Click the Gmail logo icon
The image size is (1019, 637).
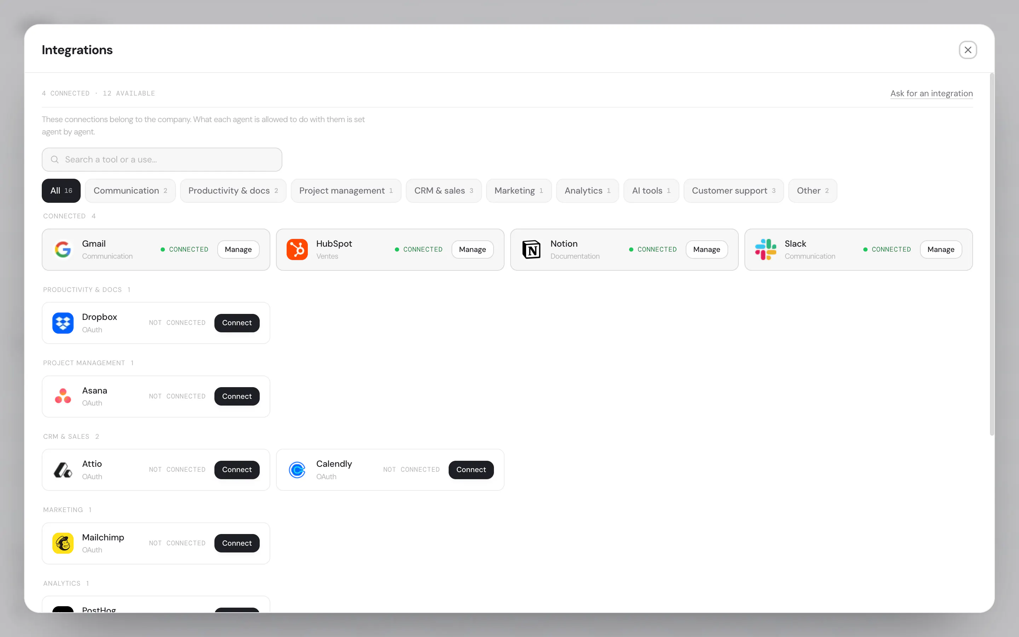tap(63, 249)
